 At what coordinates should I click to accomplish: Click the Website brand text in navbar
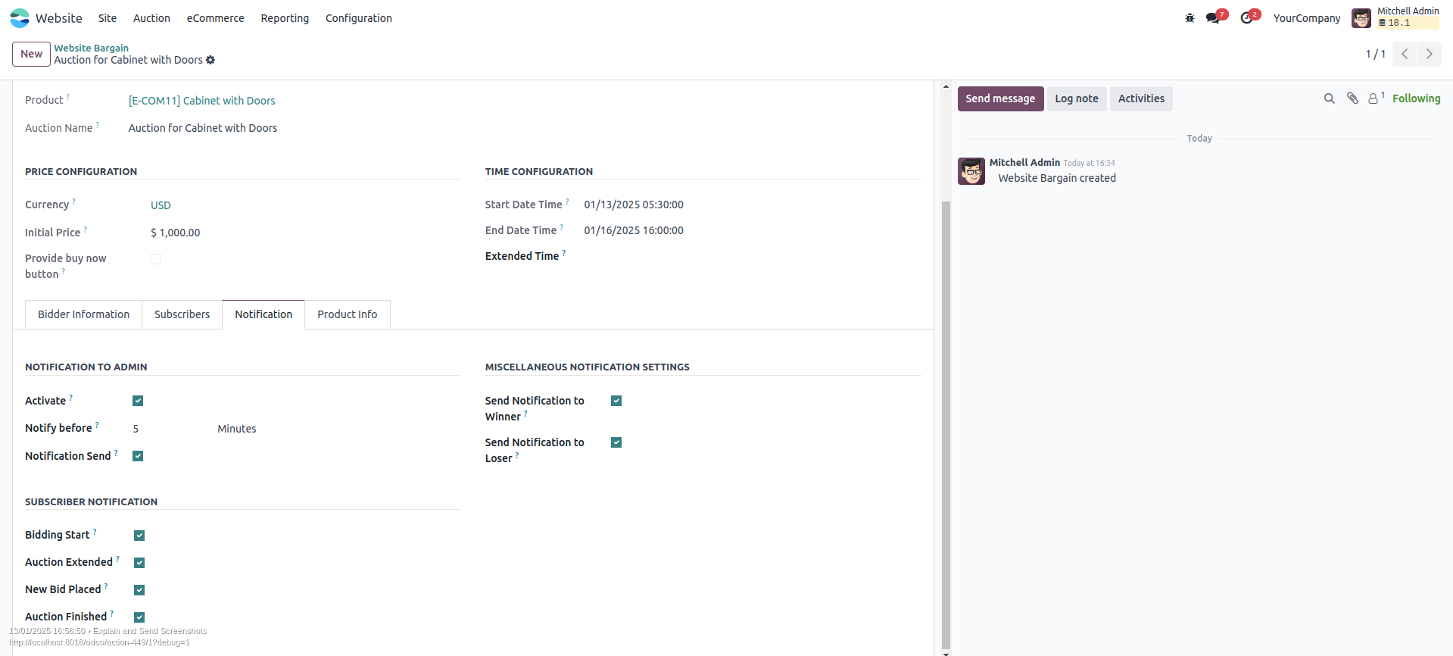point(59,18)
